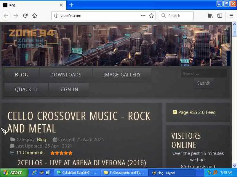Open the BLOG navigation item

[22, 75]
